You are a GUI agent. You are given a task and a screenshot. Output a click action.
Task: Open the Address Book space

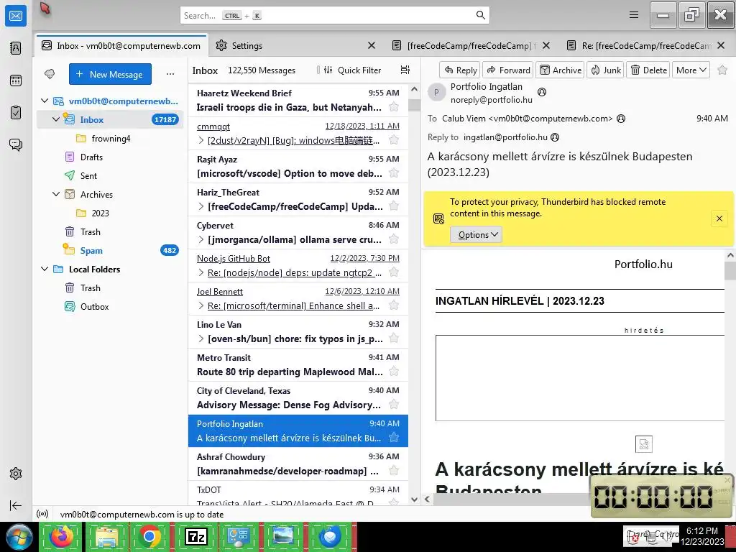[x=16, y=48]
